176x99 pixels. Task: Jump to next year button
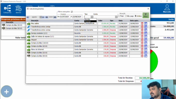pos(55,17)
